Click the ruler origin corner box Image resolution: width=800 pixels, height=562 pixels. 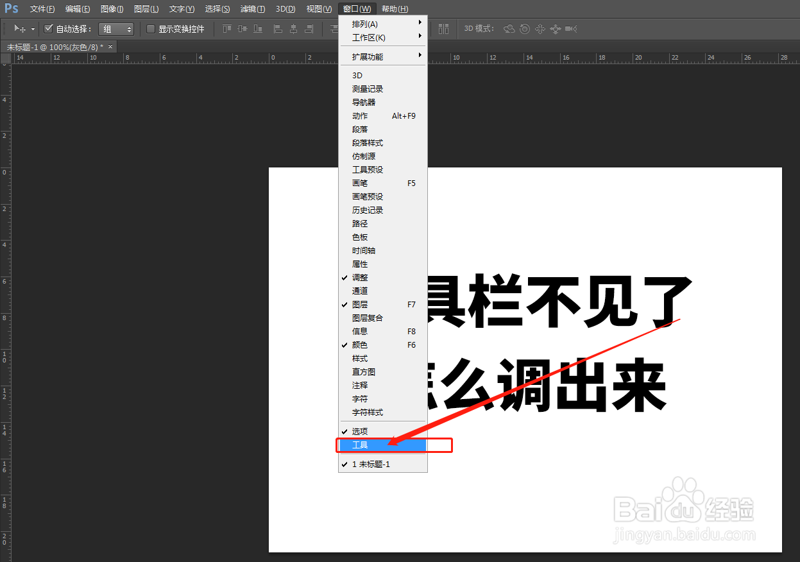click(6, 59)
